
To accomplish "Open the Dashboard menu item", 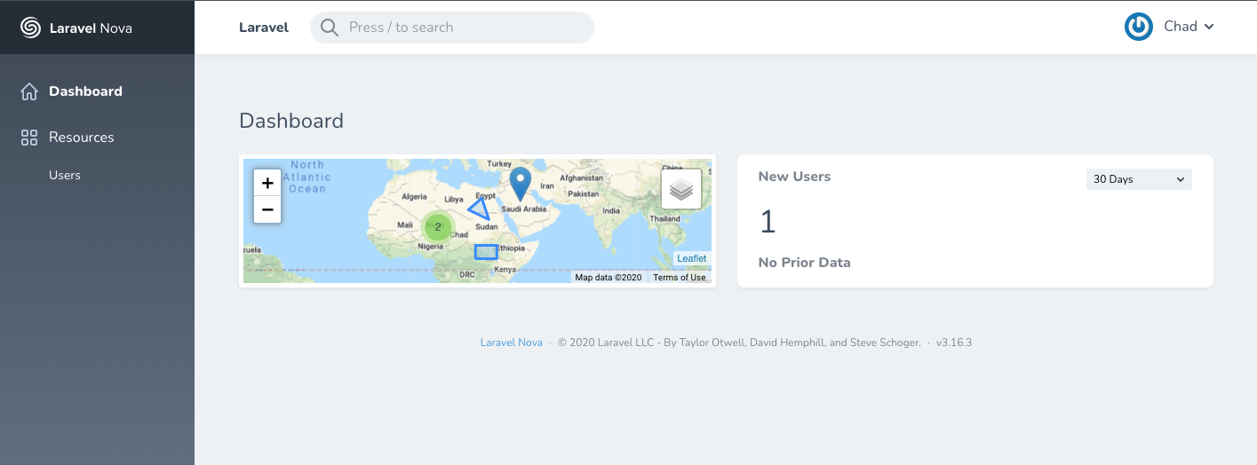I will coord(85,91).
